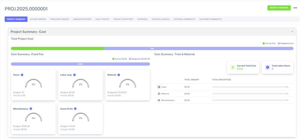The image size is (300, 140).
Task: Click the Total Labor Hours value 0
Action: click(x=273, y=69)
